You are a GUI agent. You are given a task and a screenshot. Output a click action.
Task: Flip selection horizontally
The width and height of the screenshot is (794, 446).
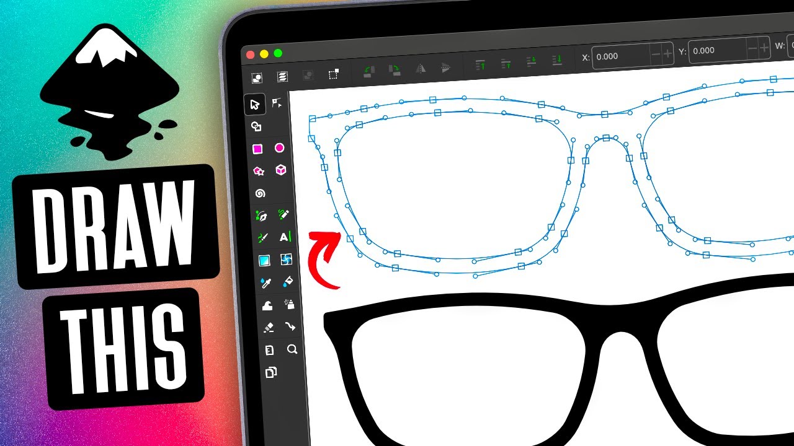click(420, 69)
